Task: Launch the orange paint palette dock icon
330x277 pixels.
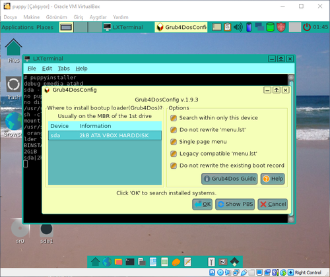Action: pos(176,262)
